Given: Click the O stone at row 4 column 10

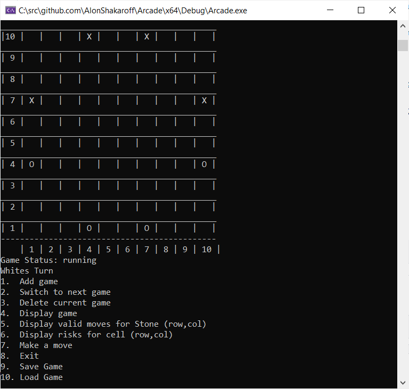Looking at the screenshot, I should (x=204, y=164).
